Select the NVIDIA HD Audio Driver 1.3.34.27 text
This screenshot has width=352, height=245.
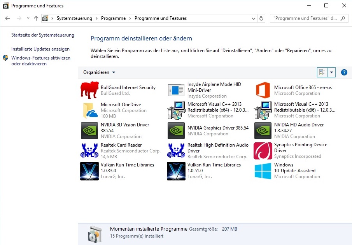(299, 128)
